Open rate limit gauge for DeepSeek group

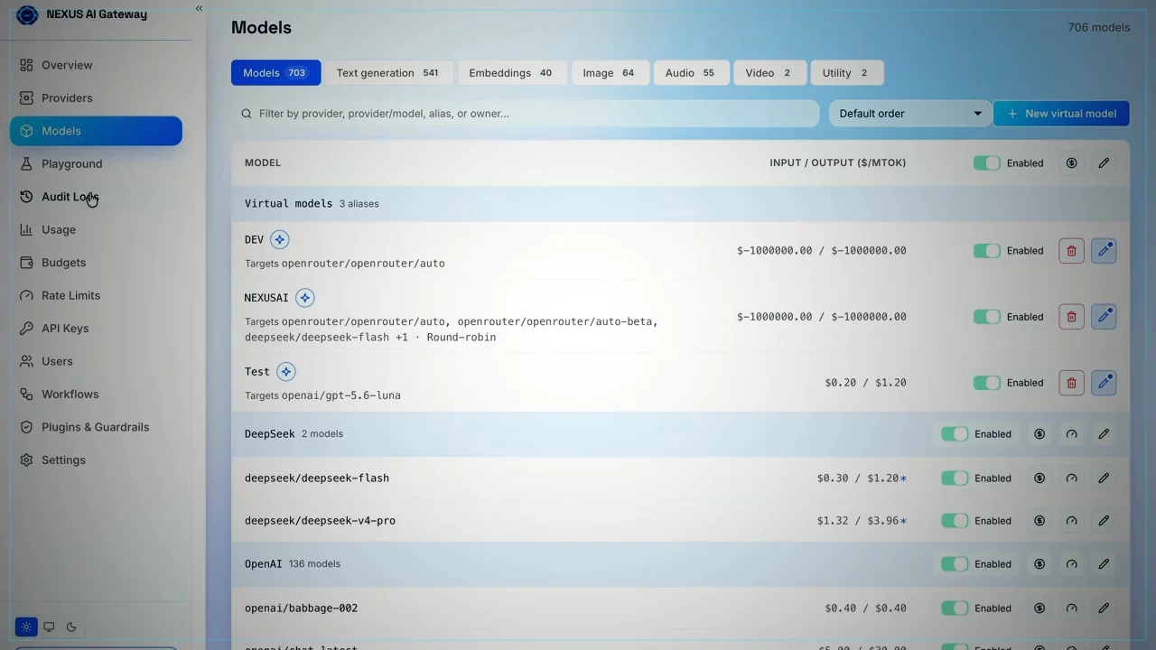[x=1071, y=434]
